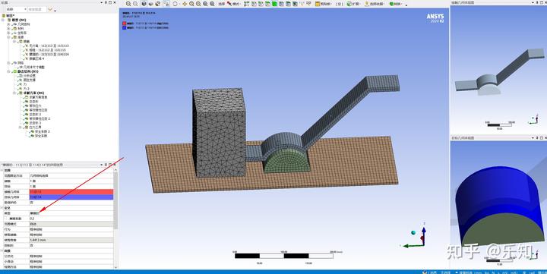547x274 pixels.
Task: Collapse the 求解方案 (B6) tree node
Action: pyautogui.click(x=14, y=93)
